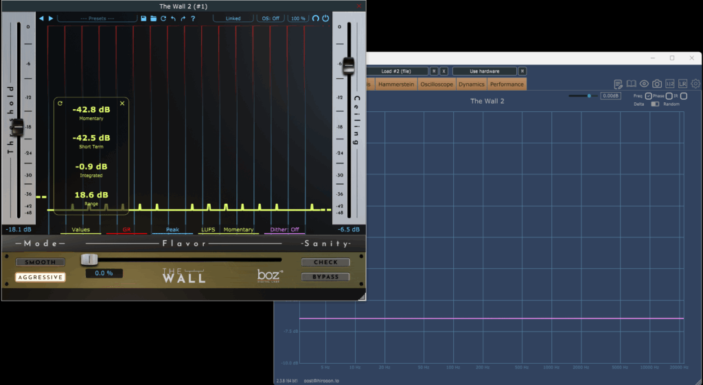Viewport: 703px width, 385px height.
Task: Open the Presets dropdown in The Wall
Action: (x=97, y=19)
